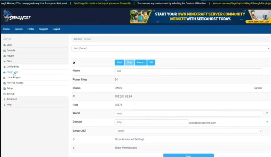This screenshot has width=271, height=157.
Task: Click the Kill server button
Action: [151, 63]
